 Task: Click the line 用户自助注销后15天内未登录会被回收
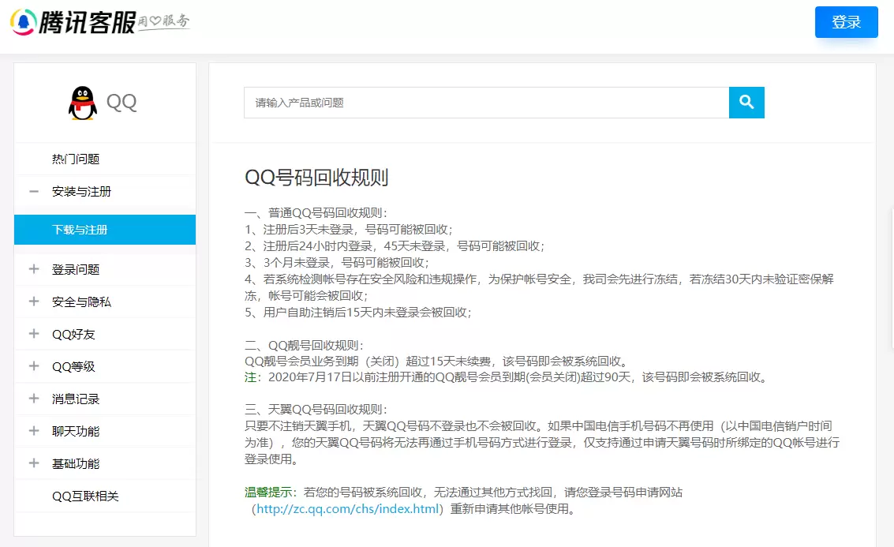pyautogui.click(x=358, y=312)
